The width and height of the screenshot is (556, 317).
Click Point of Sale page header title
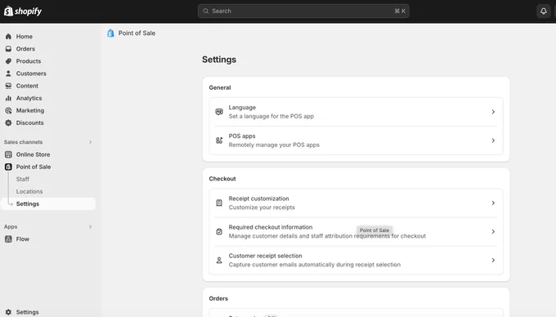tap(137, 33)
